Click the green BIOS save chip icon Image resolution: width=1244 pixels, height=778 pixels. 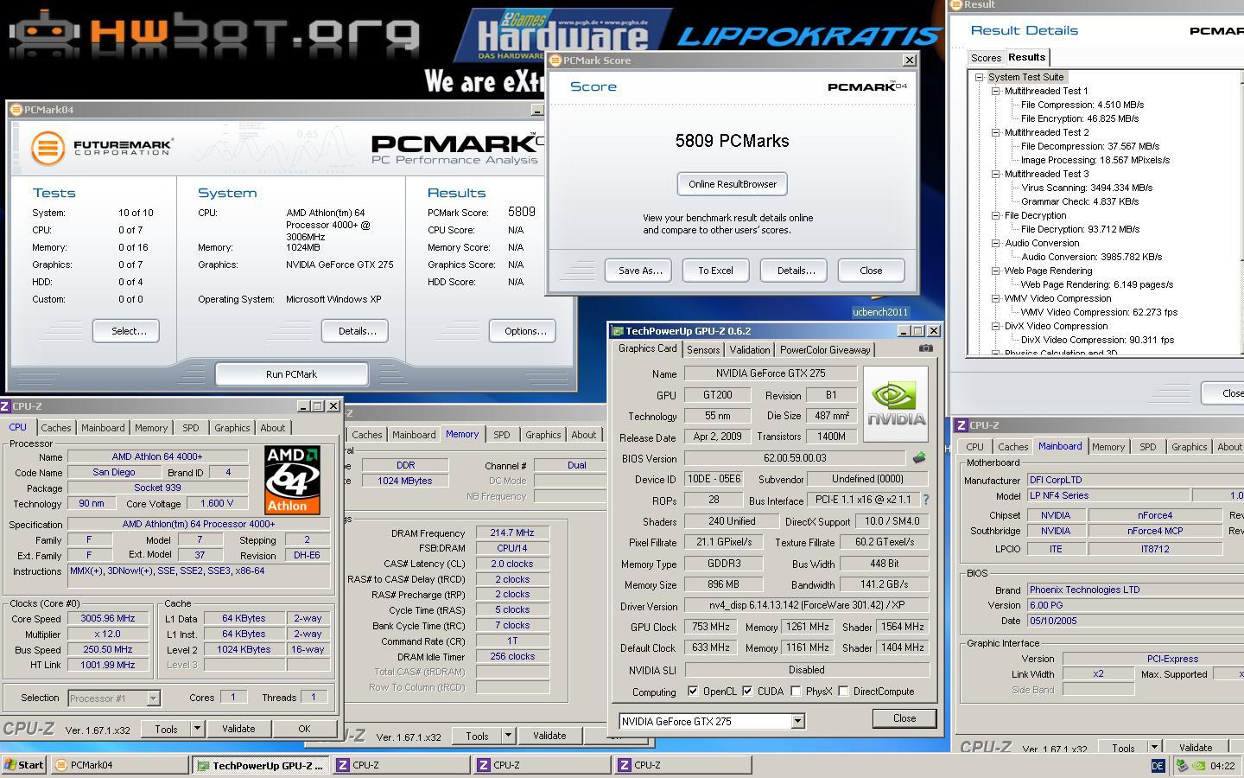pyautogui.click(x=919, y=457)
